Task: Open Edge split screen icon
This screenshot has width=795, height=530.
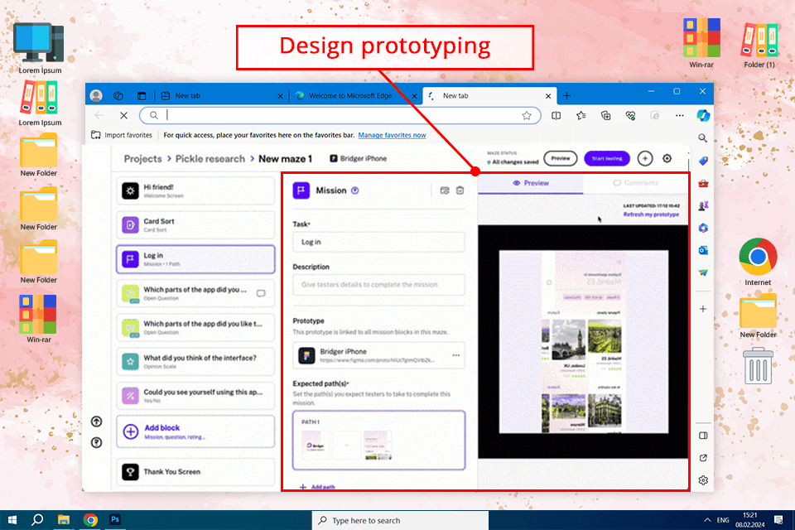Action: tap(556, 116)
